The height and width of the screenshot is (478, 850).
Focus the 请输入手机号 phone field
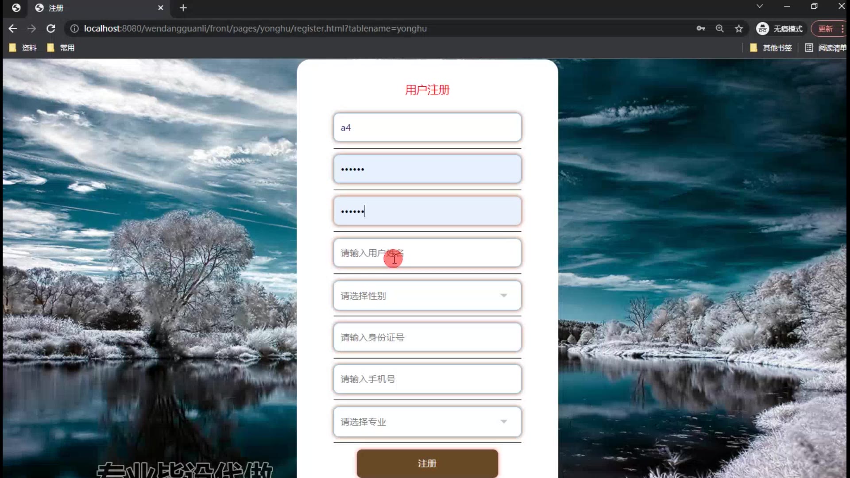[427, 379]
